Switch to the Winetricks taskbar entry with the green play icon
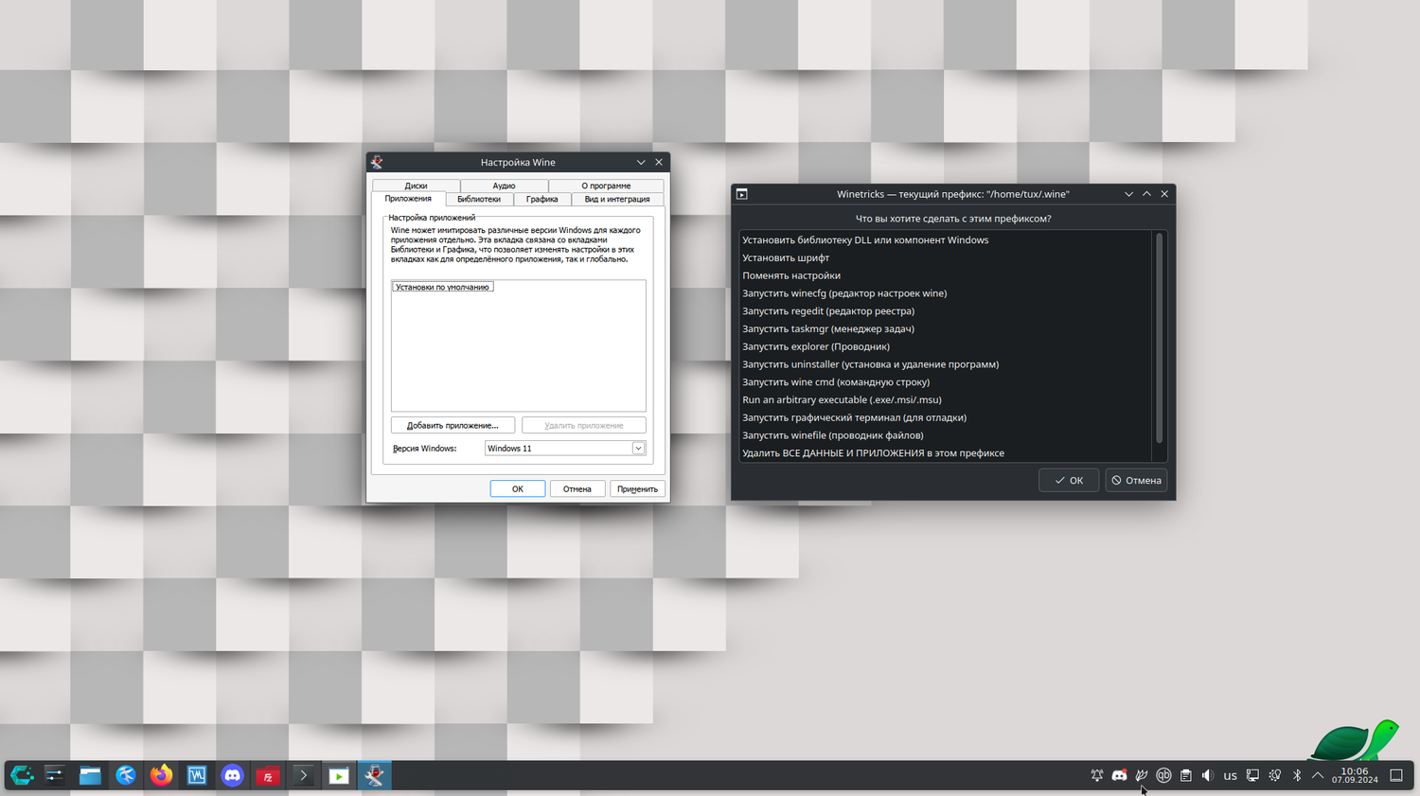This screenshot has height=796, width=1420. pyautogui.click(x=339, y=775)
